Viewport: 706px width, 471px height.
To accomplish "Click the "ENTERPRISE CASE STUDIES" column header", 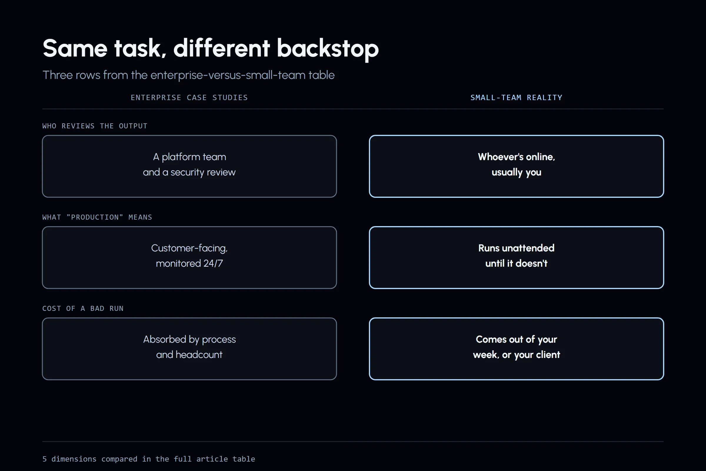I will tap(189, 98).
